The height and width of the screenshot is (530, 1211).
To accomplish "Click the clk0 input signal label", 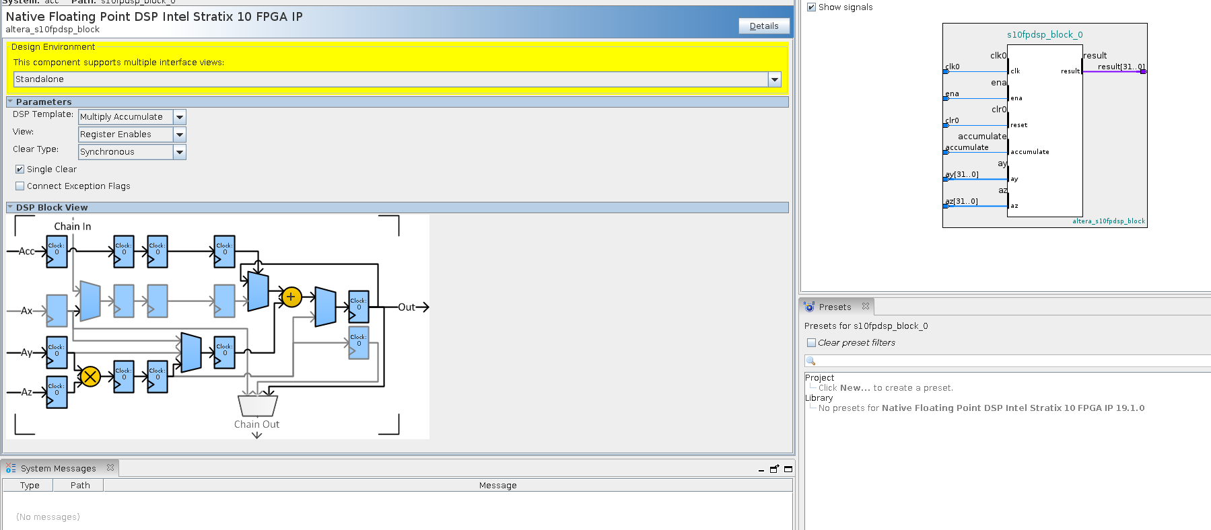I will tap(953, 67).
